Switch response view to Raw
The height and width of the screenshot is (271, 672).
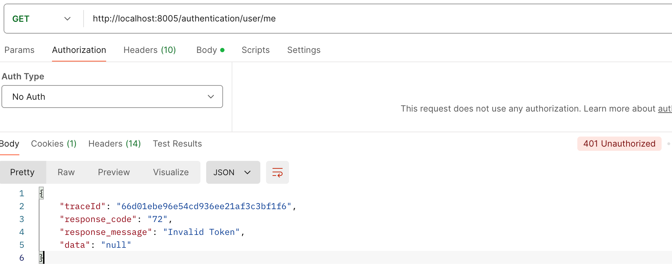point(66,172)
